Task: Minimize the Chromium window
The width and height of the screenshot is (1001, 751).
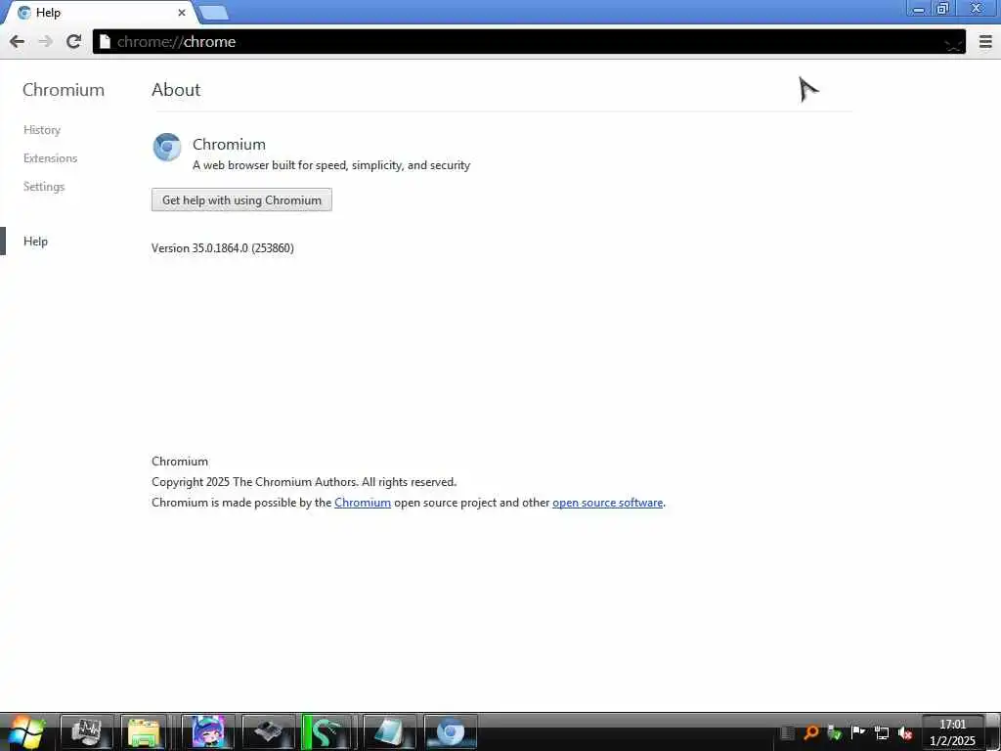Action: [x=919, y=9]
